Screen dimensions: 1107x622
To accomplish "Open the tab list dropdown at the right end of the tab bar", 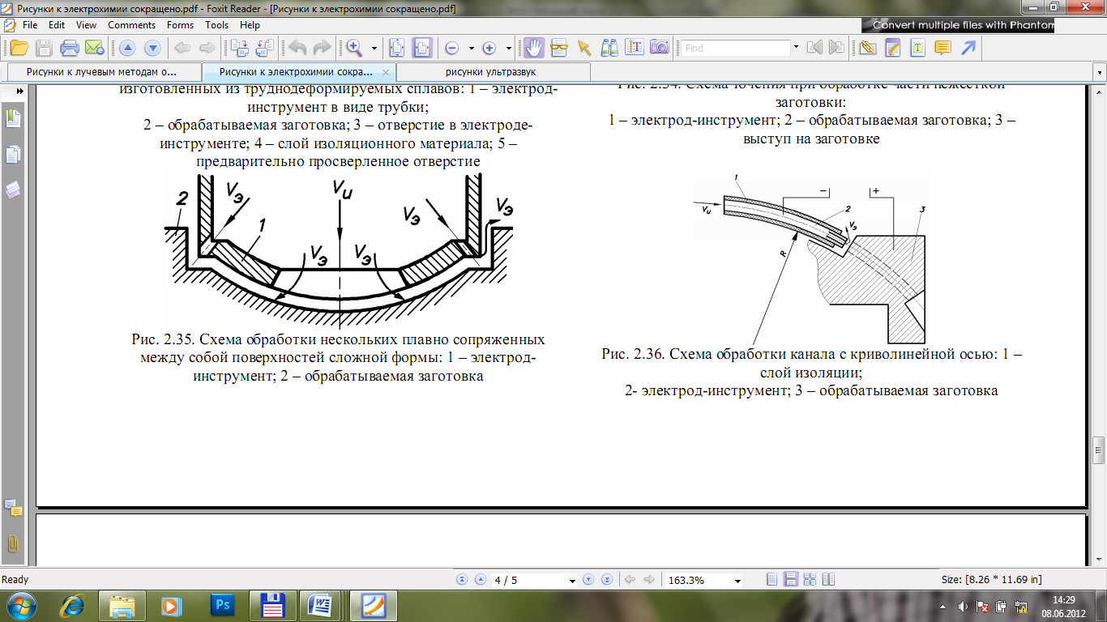I will coord(1099,72).
